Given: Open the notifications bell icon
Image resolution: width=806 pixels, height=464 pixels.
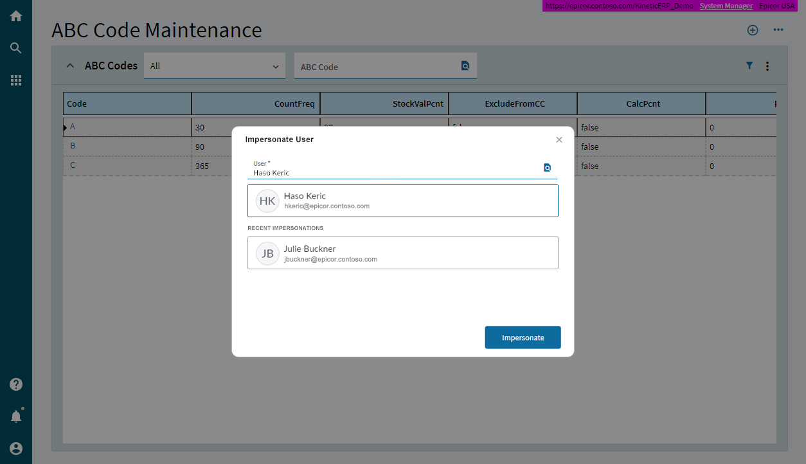Looking at the screenshot, I should 16,416.
